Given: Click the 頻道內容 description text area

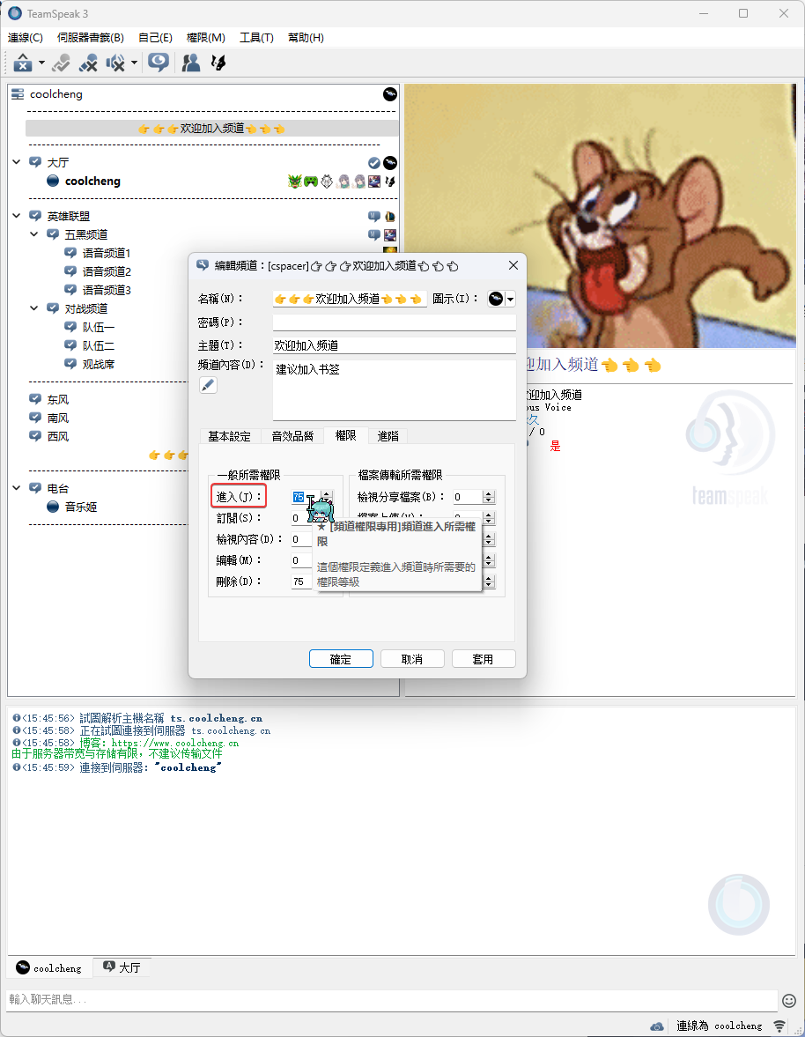Looking at the screenshot, I should click(394, 390).
